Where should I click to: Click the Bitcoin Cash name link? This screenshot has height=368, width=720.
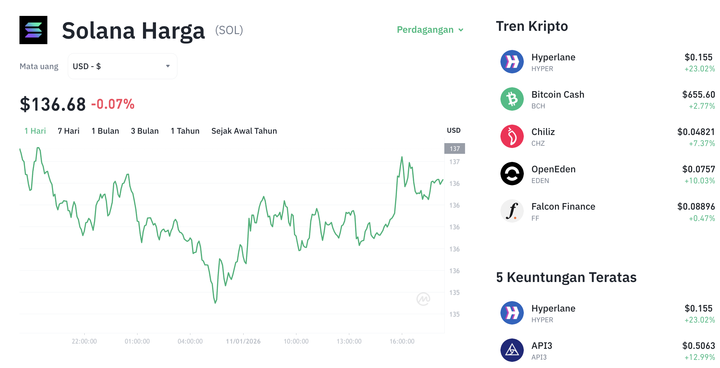point(558,94)
